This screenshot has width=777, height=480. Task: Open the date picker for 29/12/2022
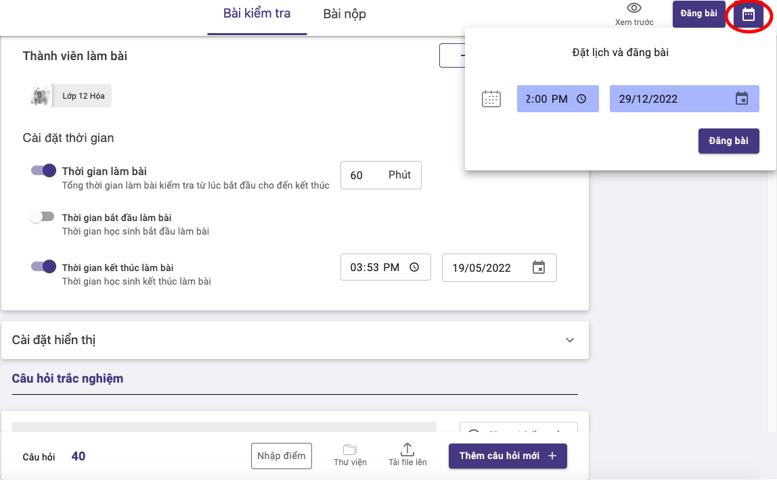(742, 98)
